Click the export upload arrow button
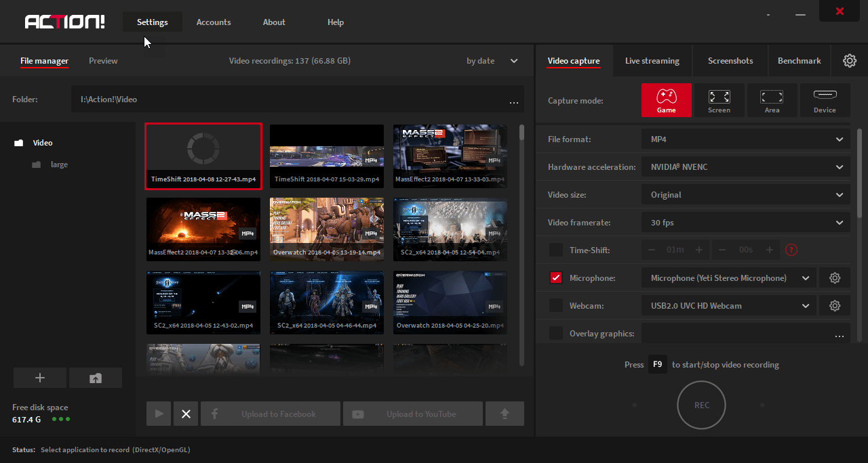 (x=505, y=414)
